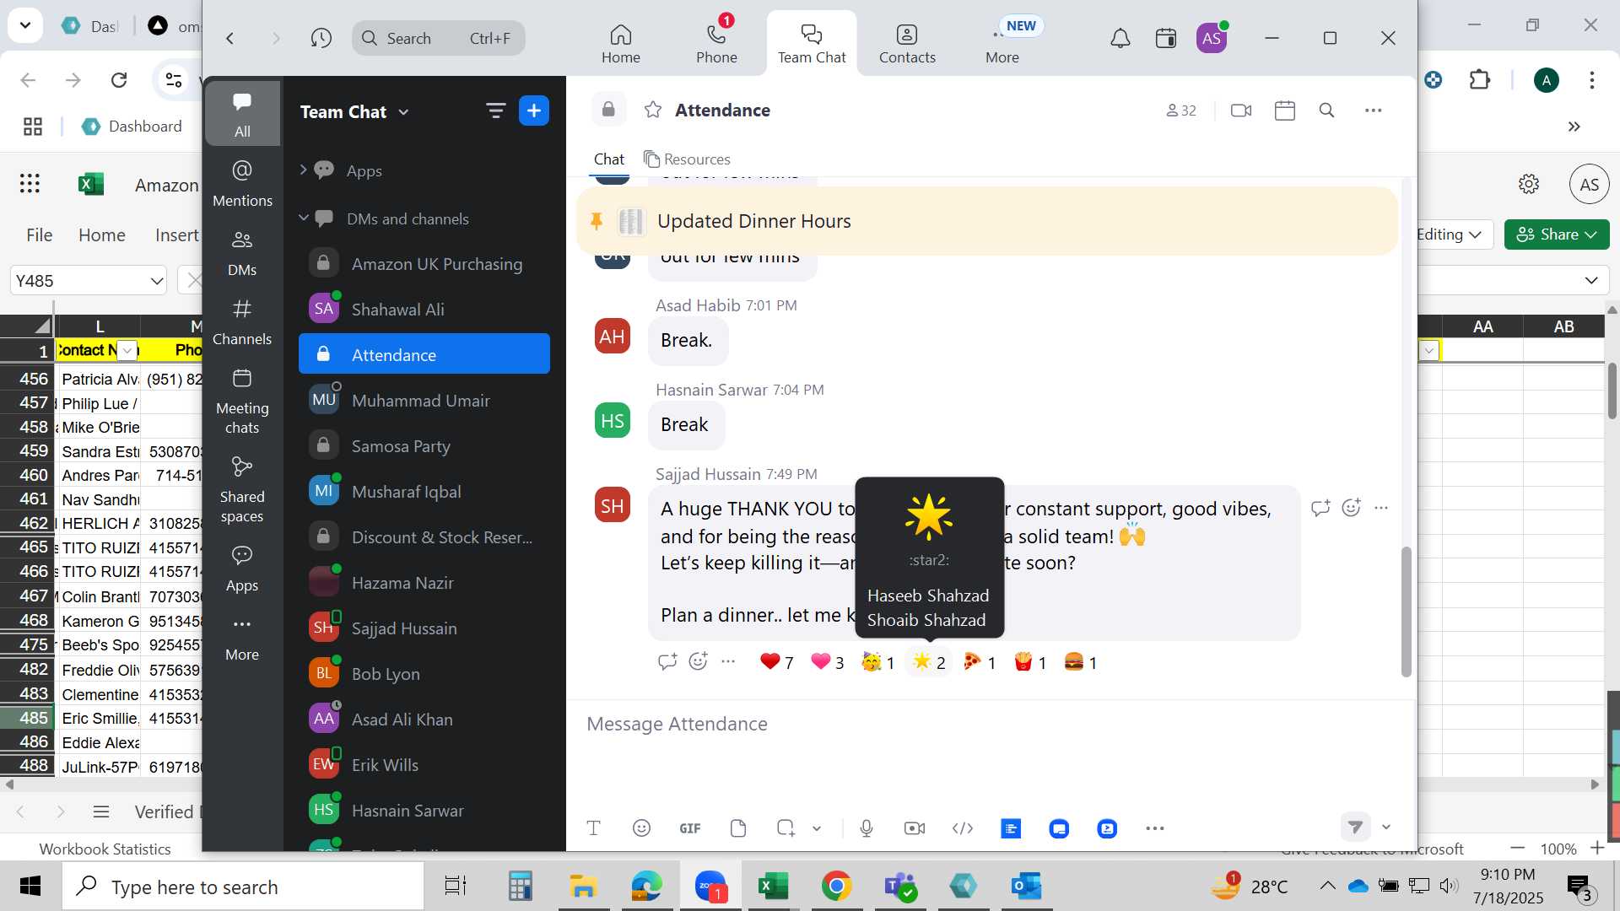
Task: Switch to the Phone tab
Action: click(716, 43)
